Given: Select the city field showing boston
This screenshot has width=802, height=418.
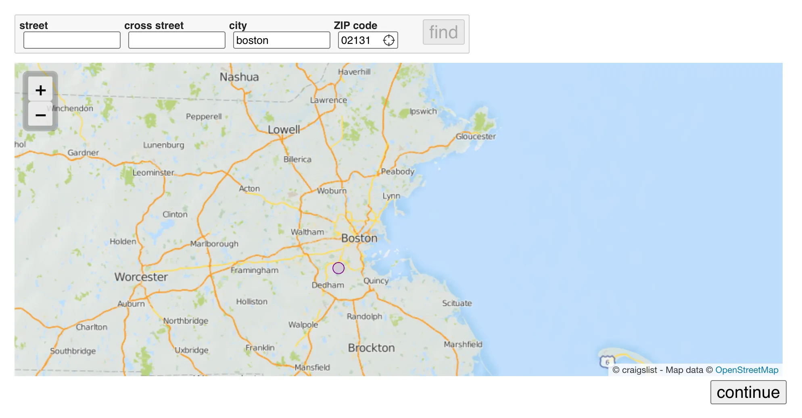Looking at the screenshot, I should point(282,40).
